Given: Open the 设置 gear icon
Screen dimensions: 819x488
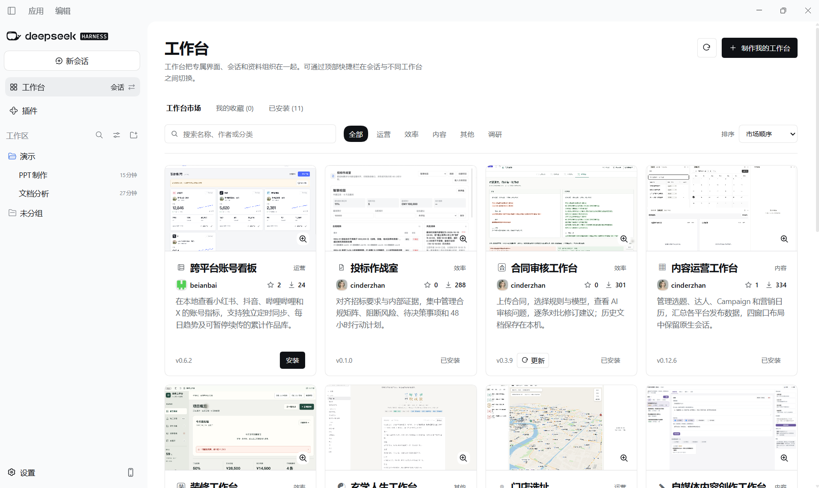Looking at the screenshot, I should tap(12, 472).
